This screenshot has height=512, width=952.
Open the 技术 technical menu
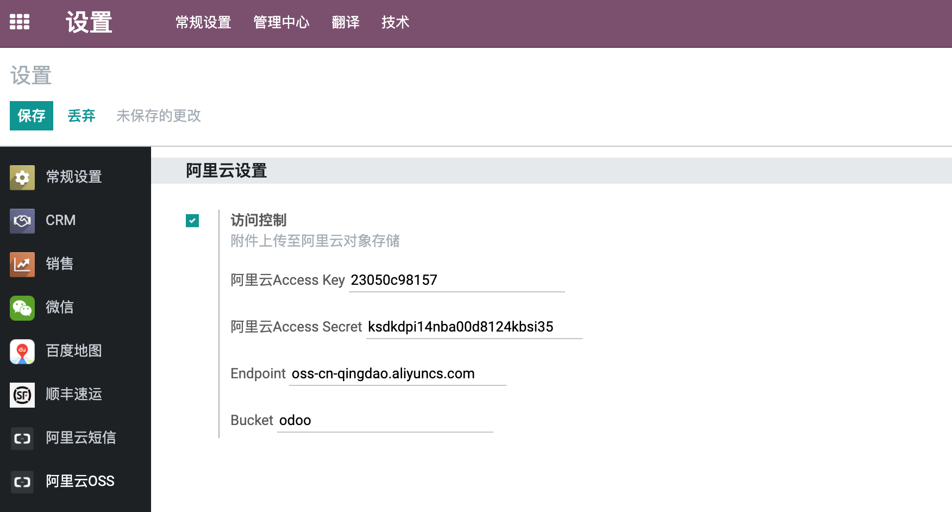pos(395,23)
